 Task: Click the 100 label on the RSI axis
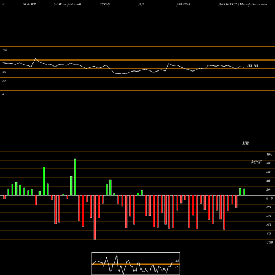[x=4, y=50]
